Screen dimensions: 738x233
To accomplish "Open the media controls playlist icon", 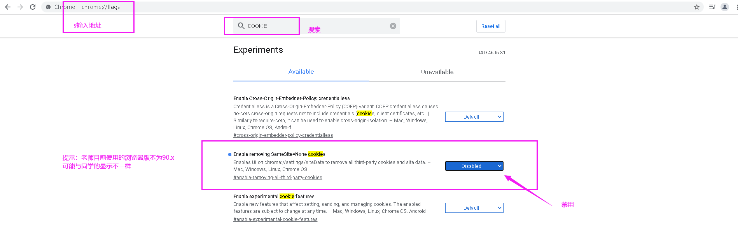I will [x=712, y=7].
